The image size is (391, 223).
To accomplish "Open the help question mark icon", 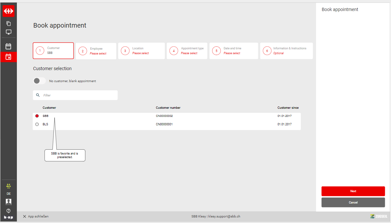I will pyautogui.click(x=8, y=211).
